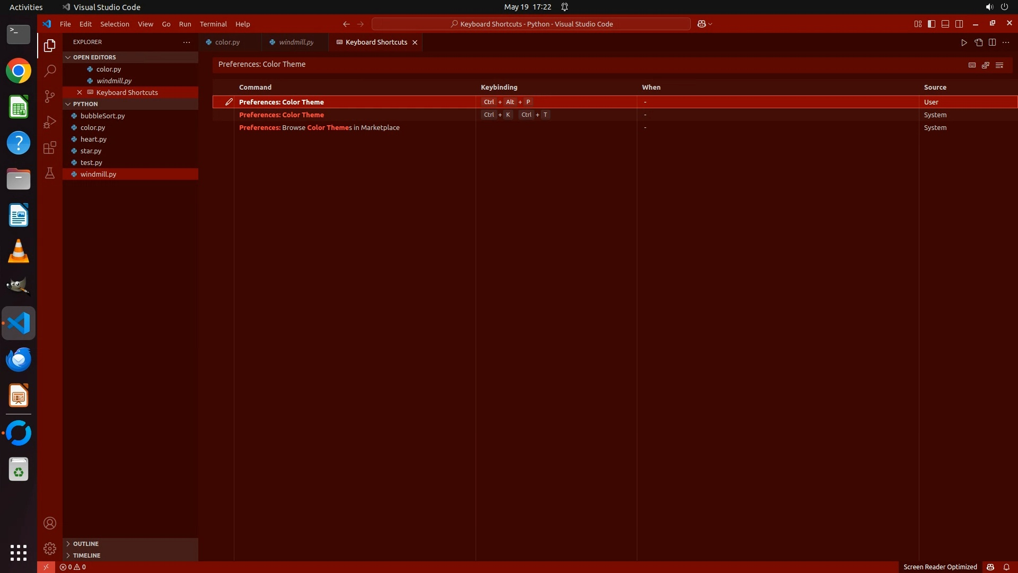Open the Terminal menu
1018x573 pixels.
(213, 24)
